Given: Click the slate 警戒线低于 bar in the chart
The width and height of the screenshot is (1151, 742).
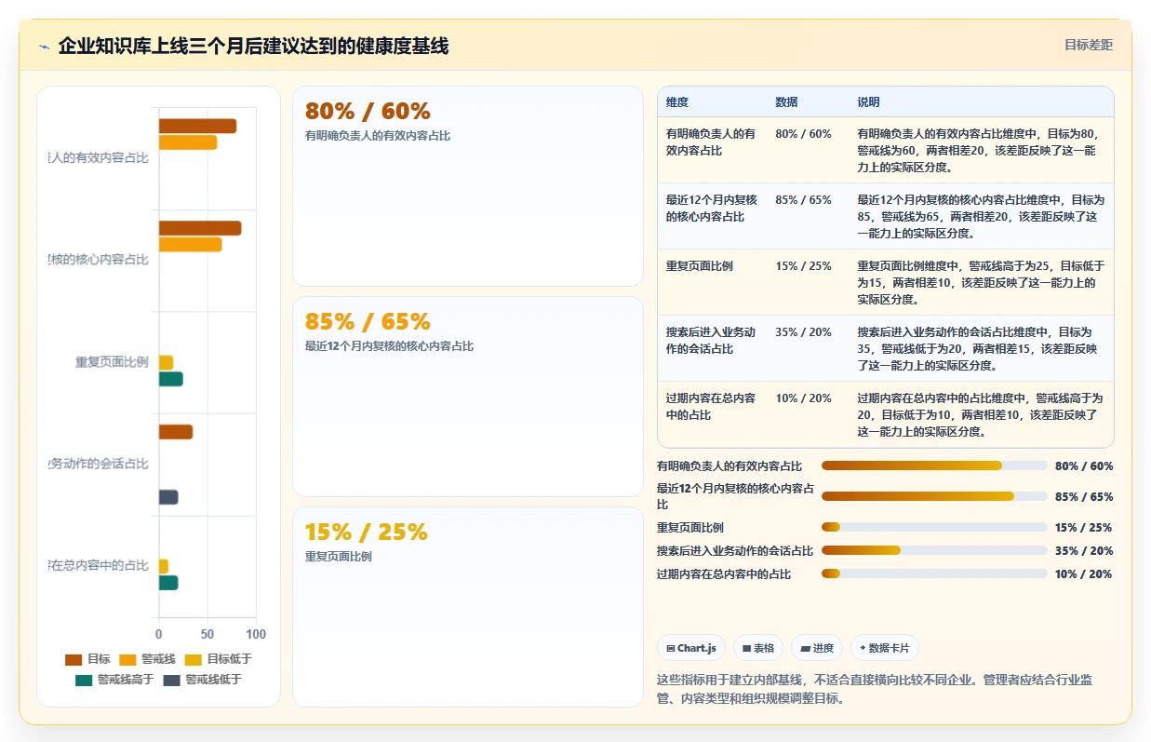Looking at the screenshot, I should pyautogui.click(x=168, y=497).
